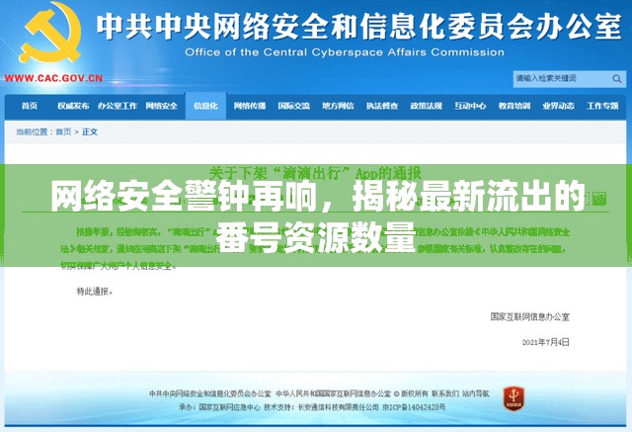The width and height of the screenshot is (632, 432).
Task: Click the 中共中央网络安全和信息化委员会办公室 footer text
Action: (x=210, y=393)
